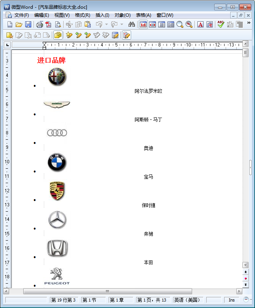Insert a new comment with the starred note icon
Image resolution: width=255 pixels, height=308 pixels.
[x=10, y=35]
